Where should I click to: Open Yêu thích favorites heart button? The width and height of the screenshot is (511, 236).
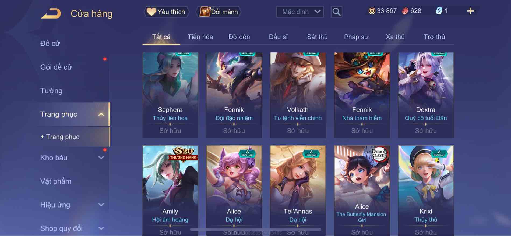(x=166, y=12)
